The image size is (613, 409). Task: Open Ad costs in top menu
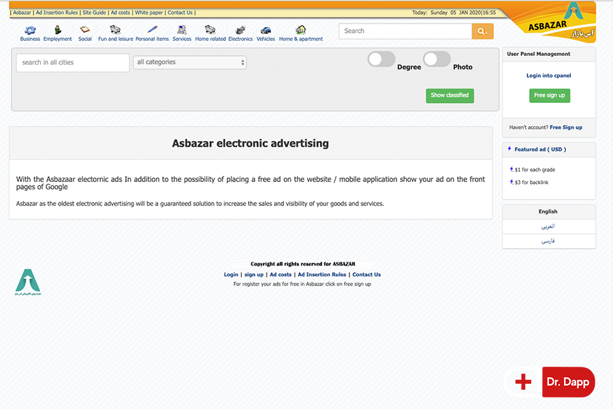tap(121, 12)
